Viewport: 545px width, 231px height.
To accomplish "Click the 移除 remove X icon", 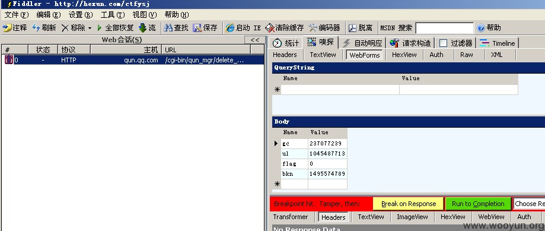I will [x=65, y=28].
